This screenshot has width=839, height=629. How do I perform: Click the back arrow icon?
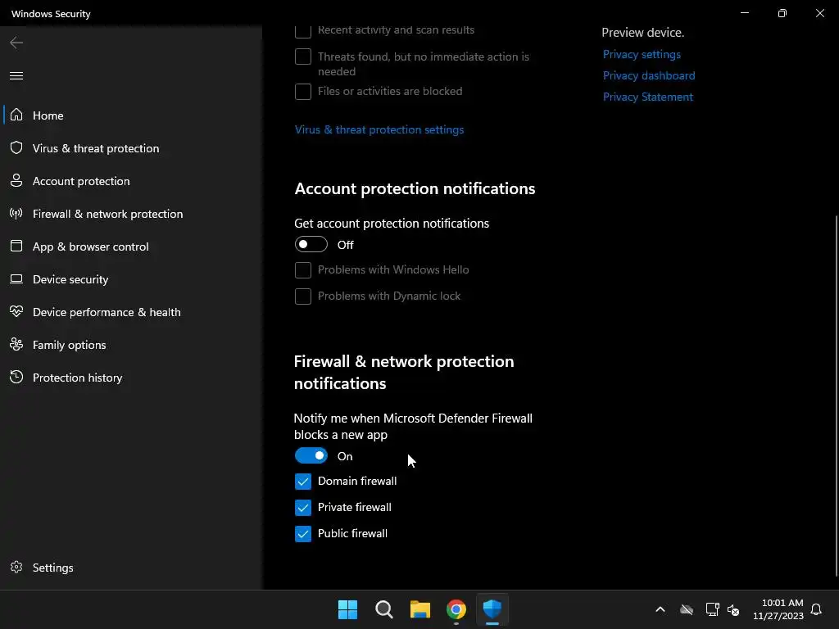(x=16, y=43)
